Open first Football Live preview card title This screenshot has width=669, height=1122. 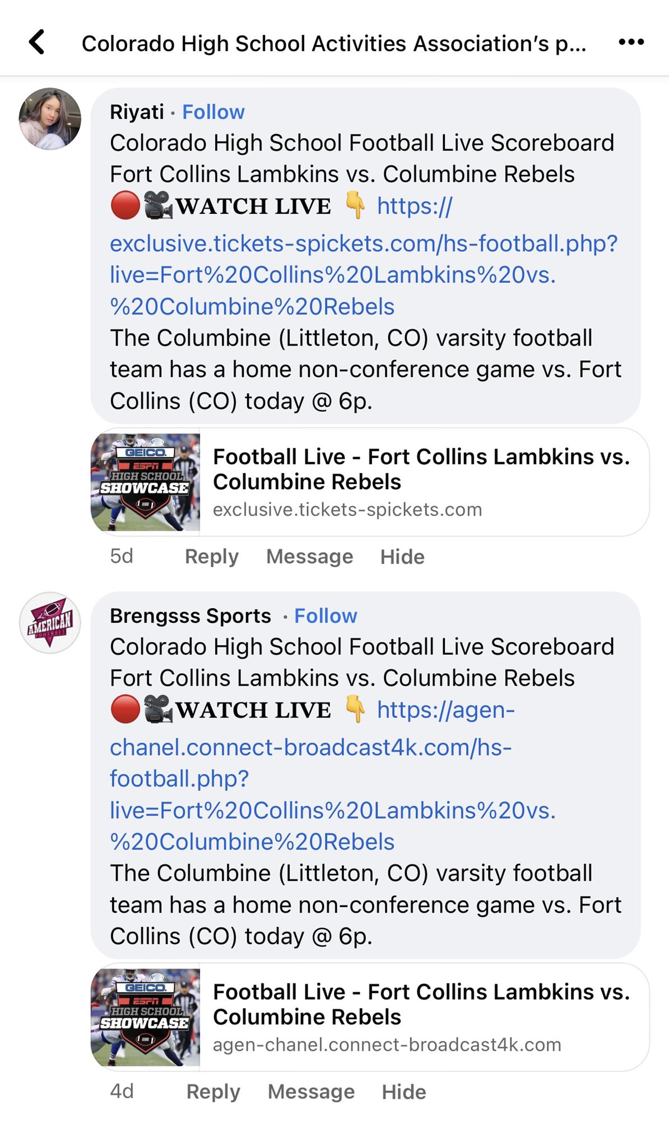pos(421,469)
